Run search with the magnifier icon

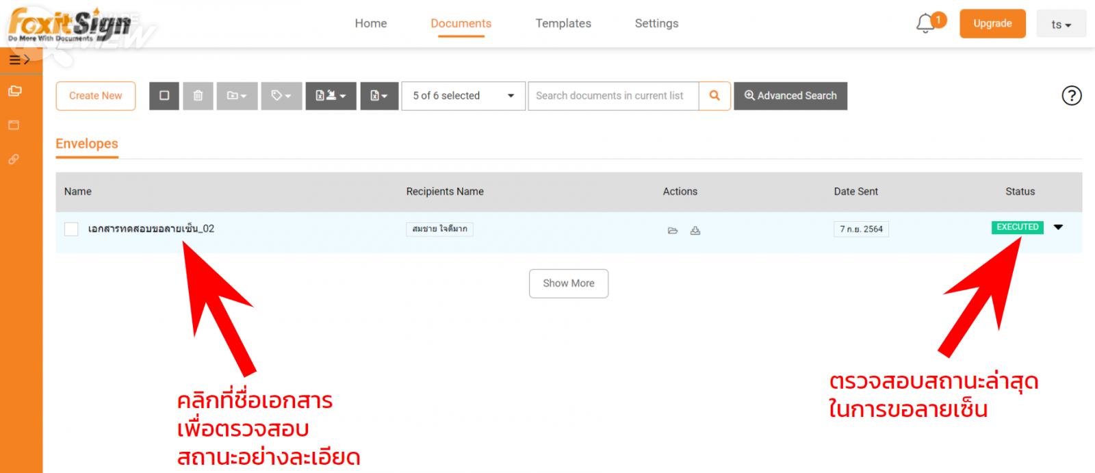tap(714, 96)
